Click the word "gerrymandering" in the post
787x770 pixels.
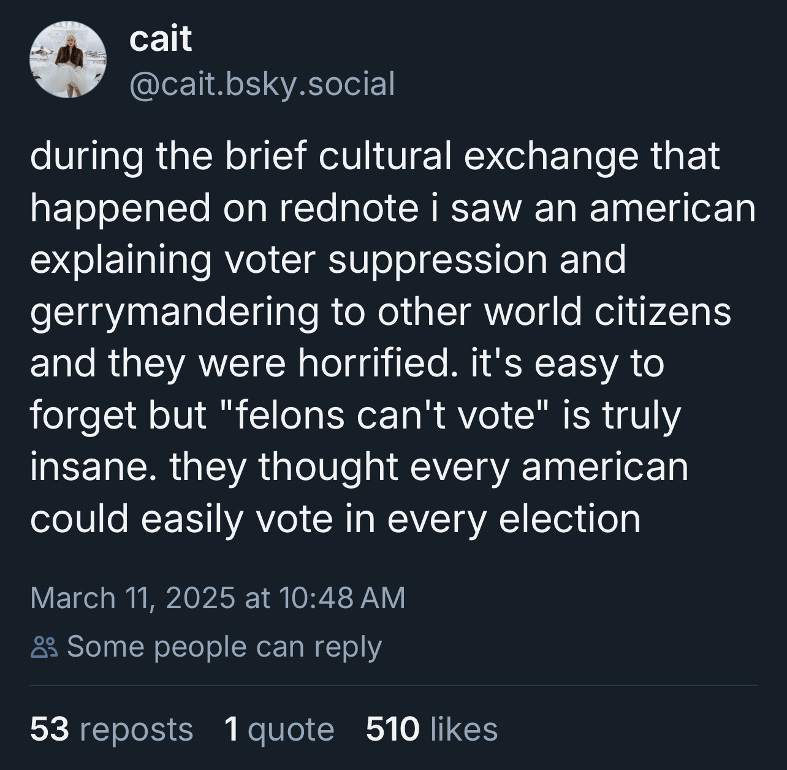coord(174,312)
